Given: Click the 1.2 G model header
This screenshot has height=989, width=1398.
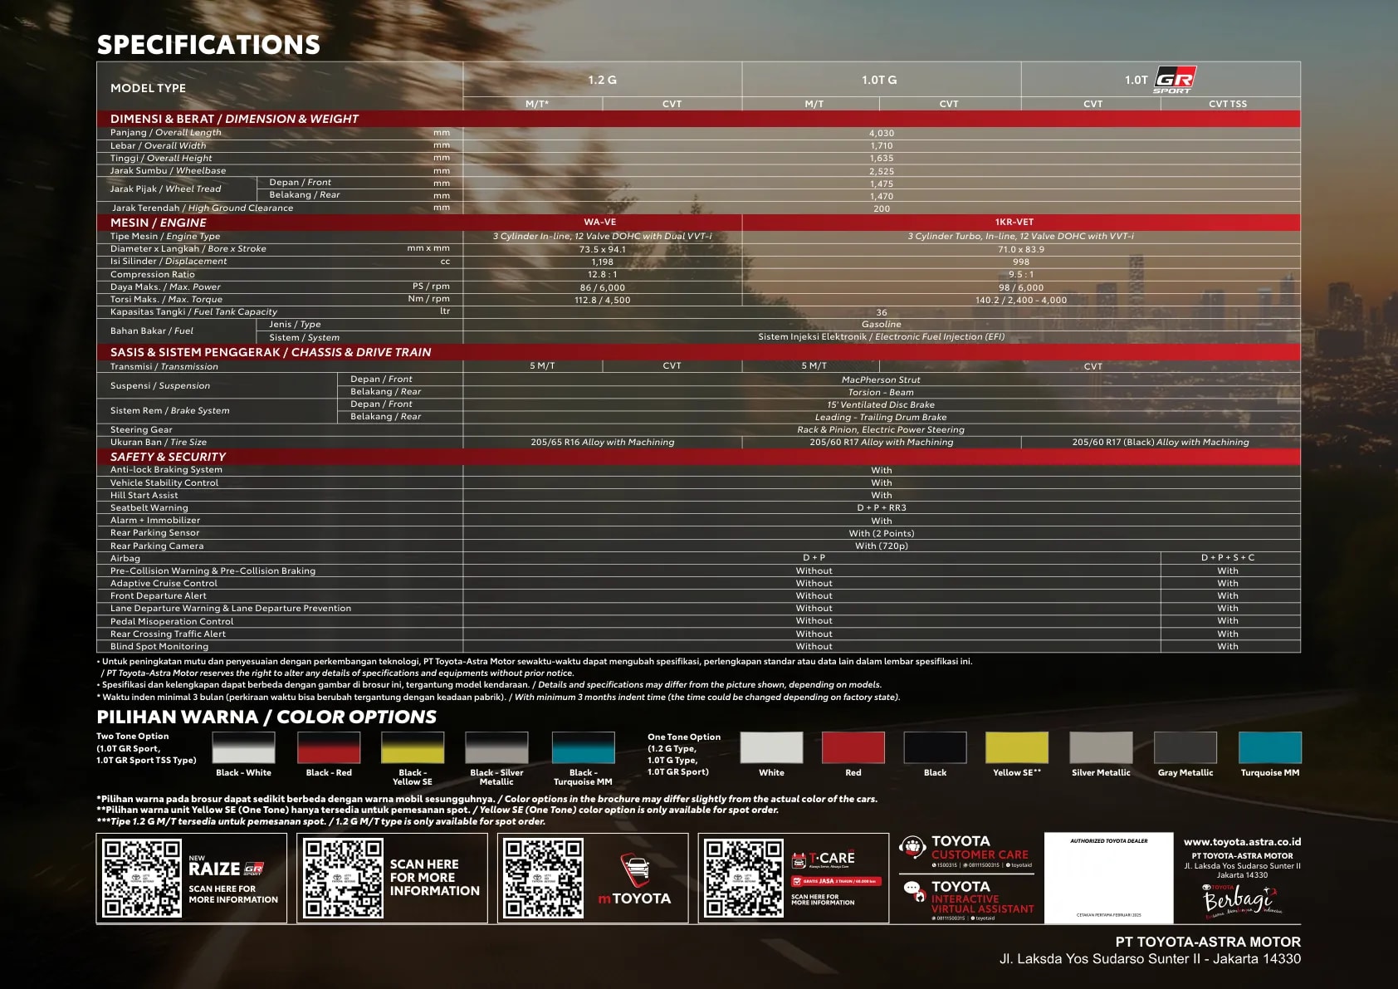Looking at the screenshot, I should 602,80.
